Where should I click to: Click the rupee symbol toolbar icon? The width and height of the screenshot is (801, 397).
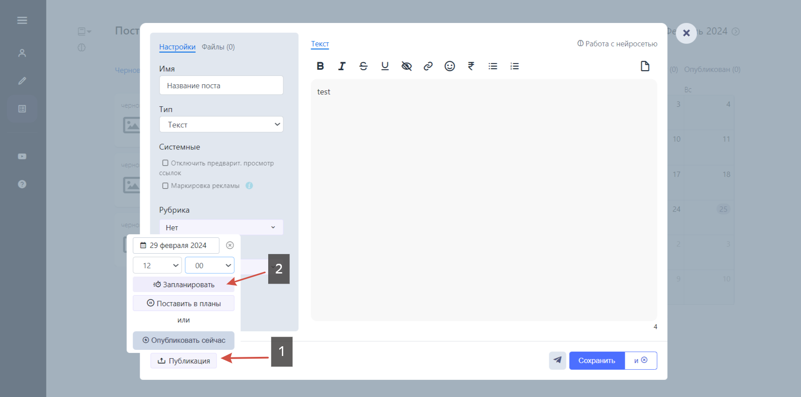point(471,66)
